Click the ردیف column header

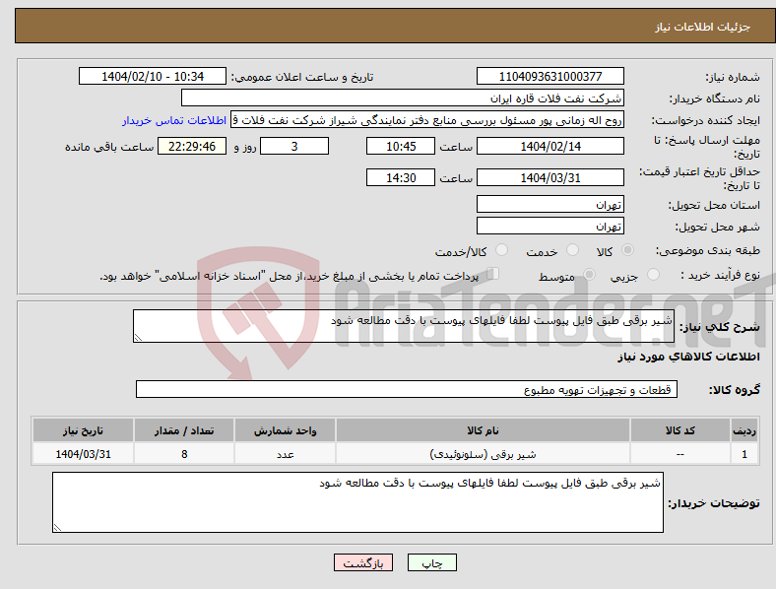pos(744,430)
